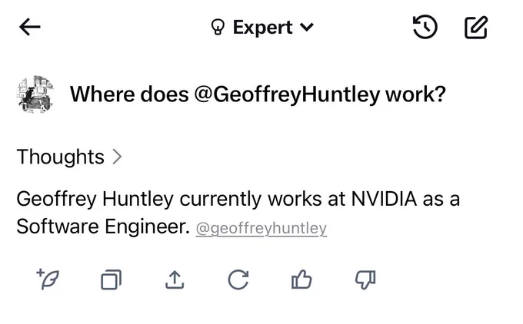Share the response via upload arrow icon

pyautogui.click(x=175, y=280)
